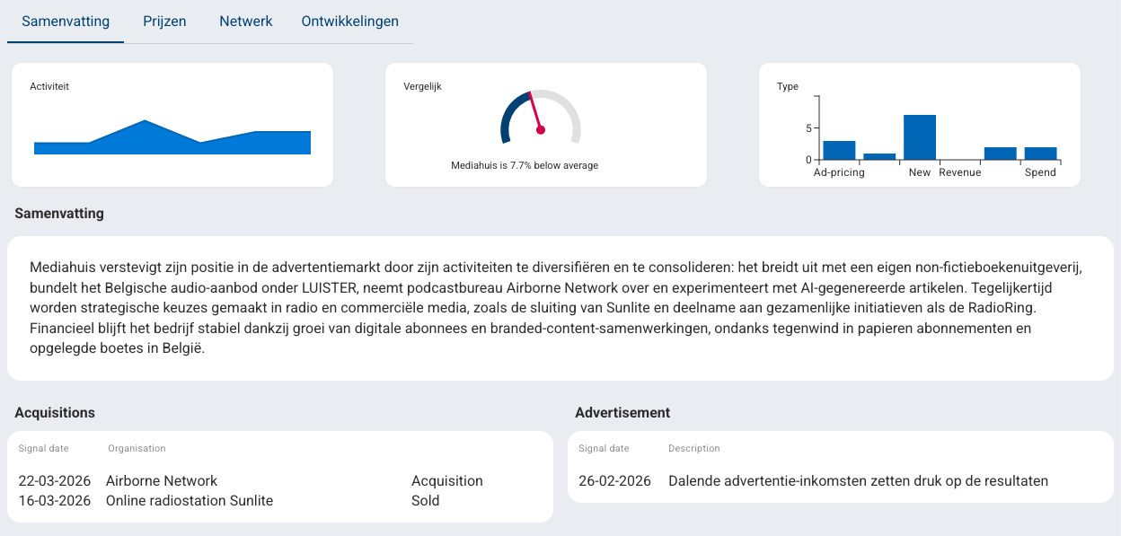
Task: Click the Spend bar in Type chart
Action: pyautogui.click(x=1040, y=154)
